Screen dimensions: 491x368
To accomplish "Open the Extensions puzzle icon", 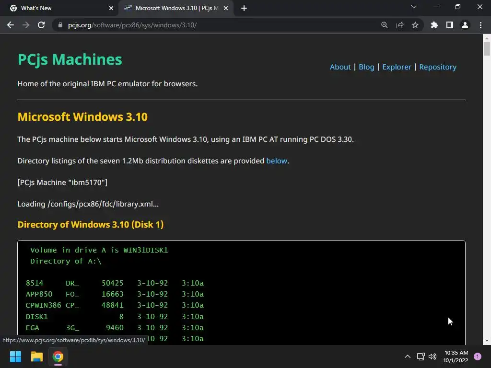I will coord(434,25).
